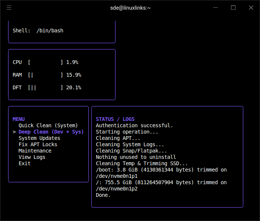Click the DFT usage bar

45,87
